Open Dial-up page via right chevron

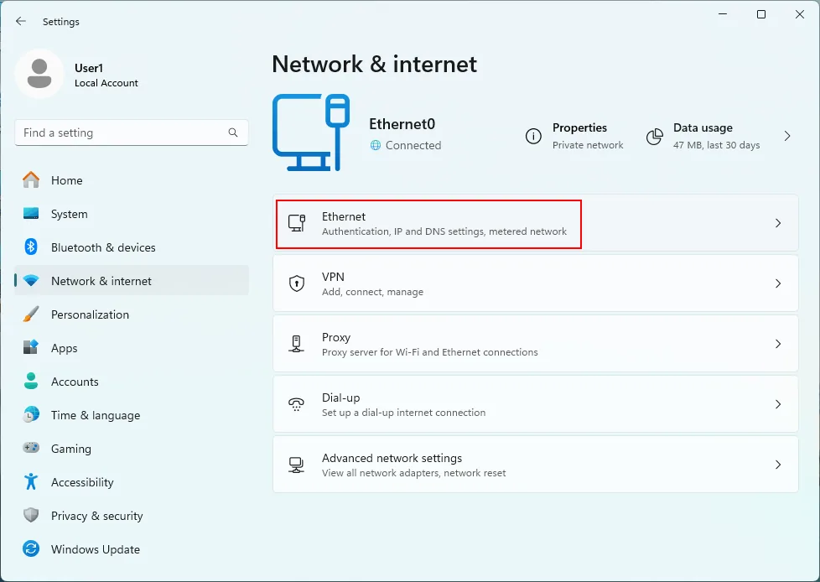tap(778, 404)
